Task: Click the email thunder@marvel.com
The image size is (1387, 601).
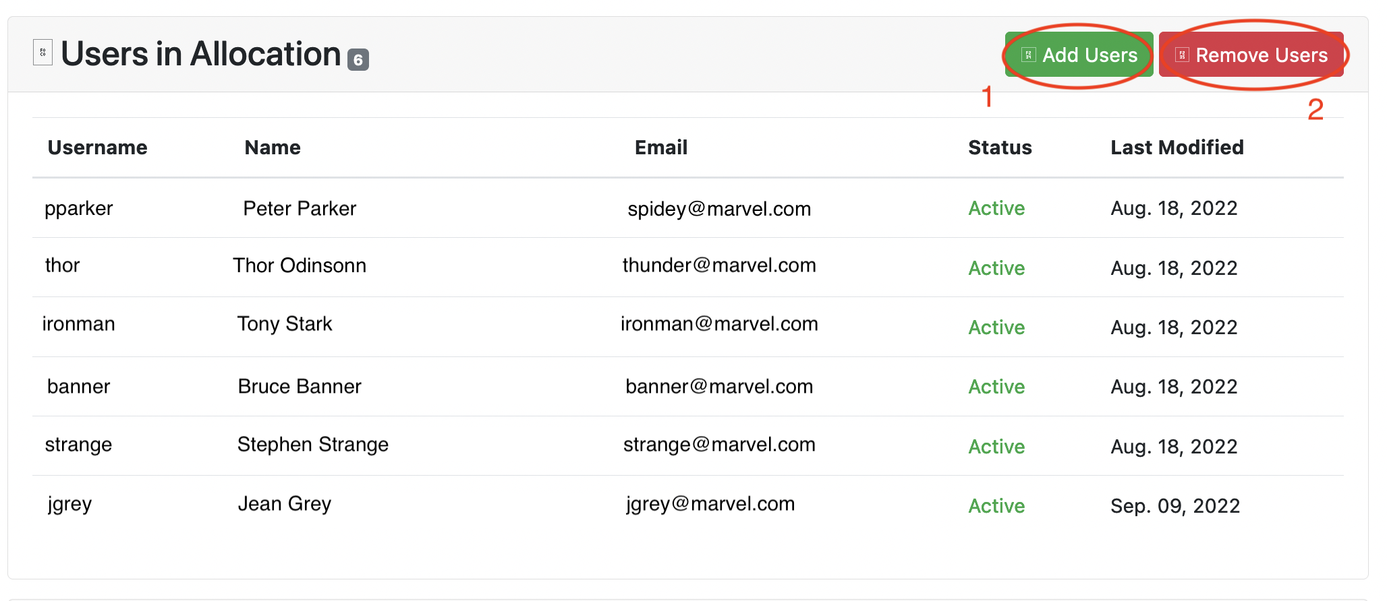Action: coord(719,265)
